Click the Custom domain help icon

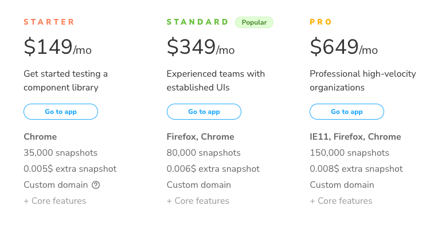(96, 185)
